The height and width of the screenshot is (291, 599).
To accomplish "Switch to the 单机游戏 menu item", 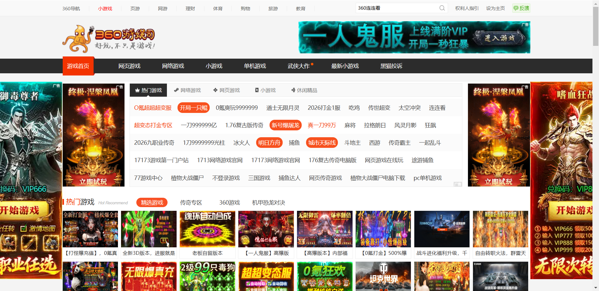I will coord(255,66).
